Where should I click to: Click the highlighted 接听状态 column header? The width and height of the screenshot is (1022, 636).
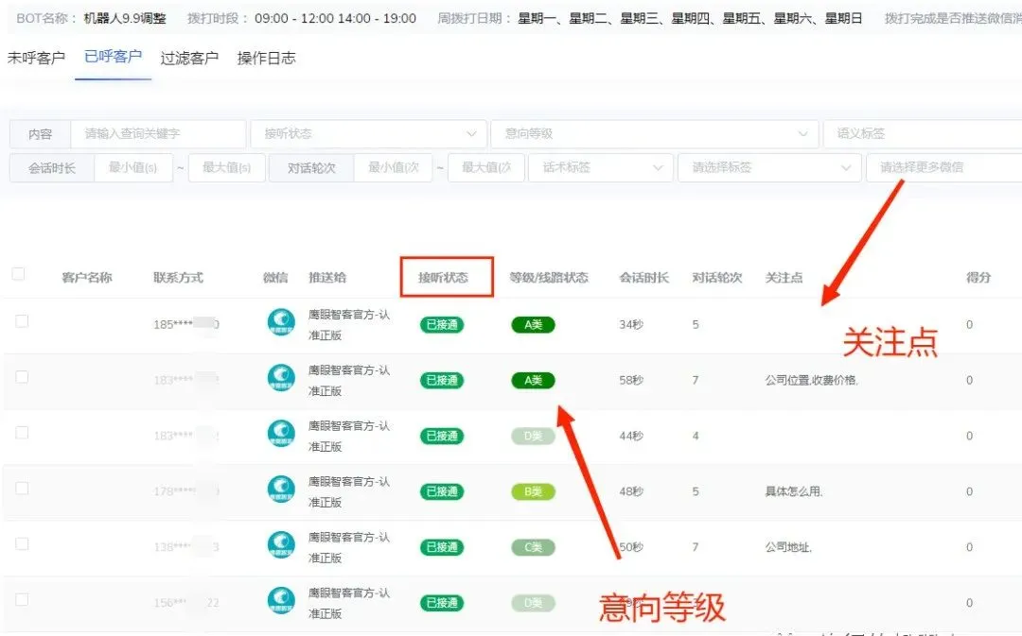[x=446, y=277]
